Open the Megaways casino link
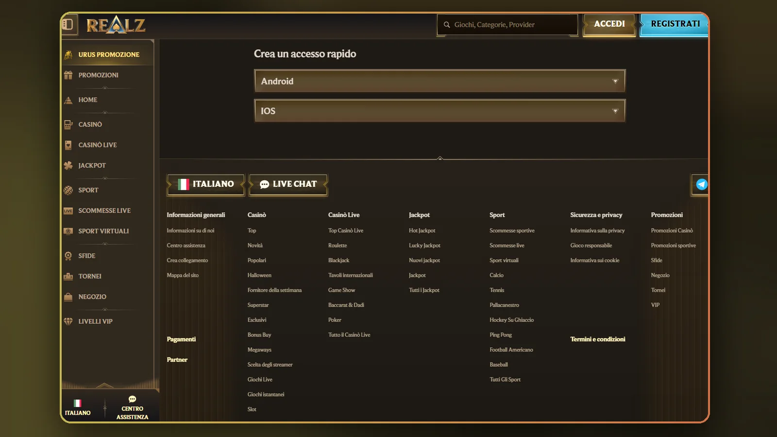The width and height of the screenshot is (777, 437). (259, 350)
